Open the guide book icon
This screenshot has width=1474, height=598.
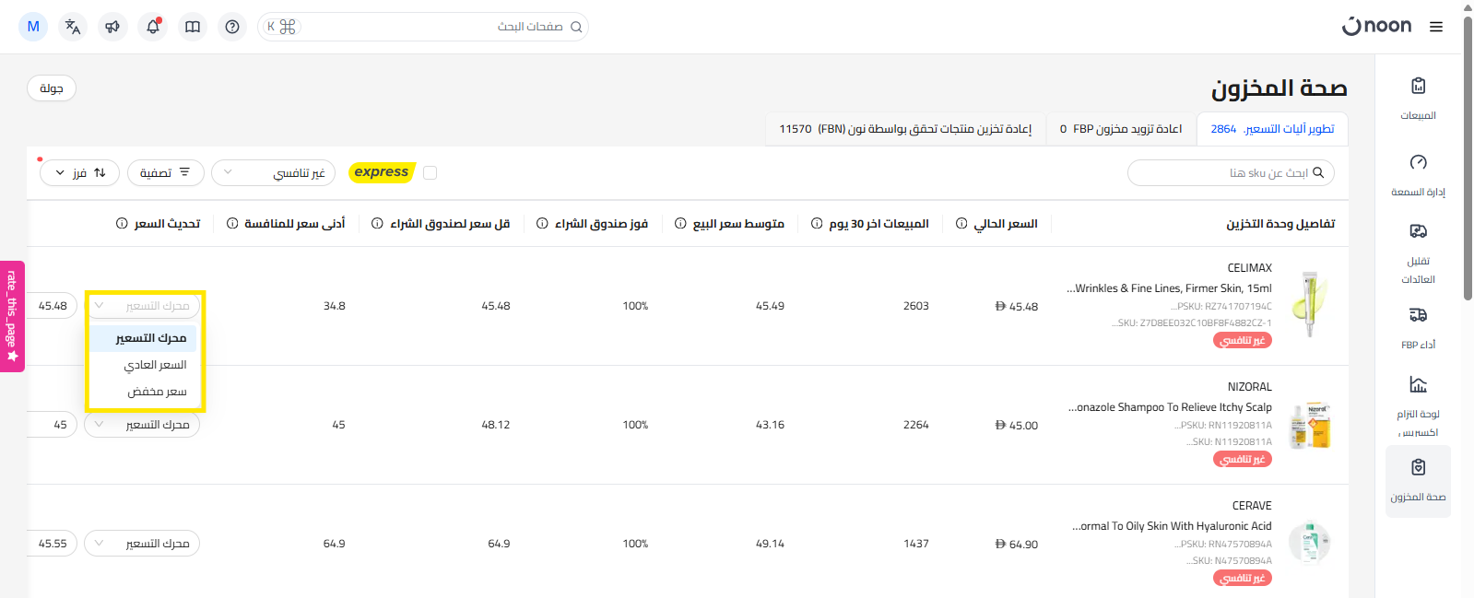[193, 27]
